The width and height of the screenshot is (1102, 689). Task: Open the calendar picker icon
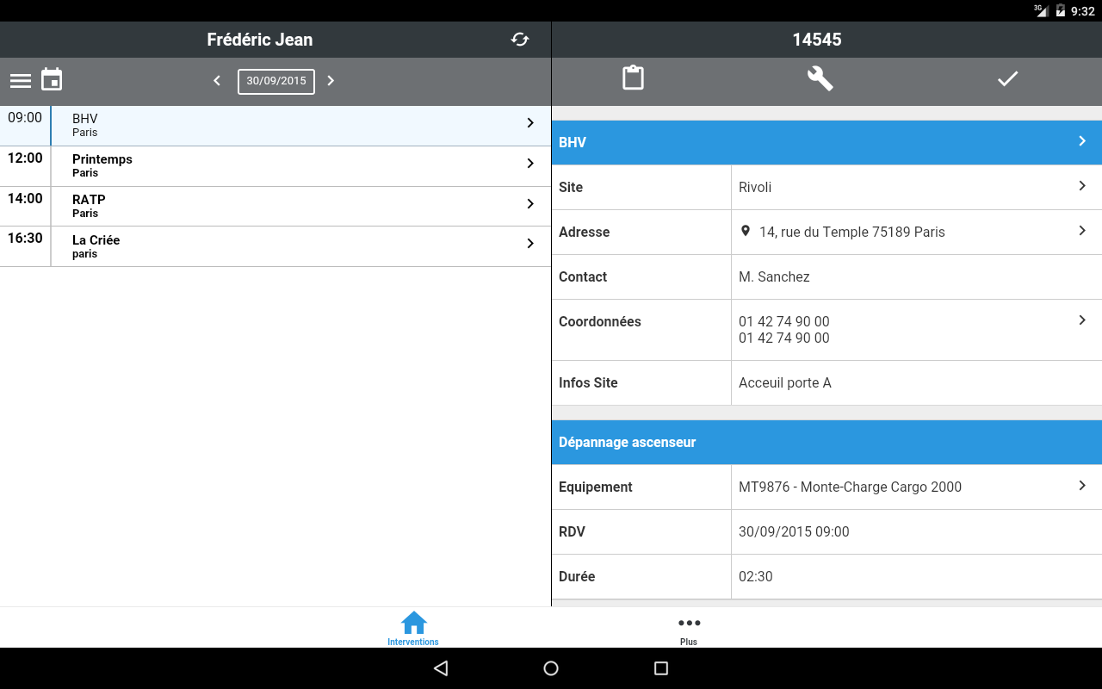point(52,79)
